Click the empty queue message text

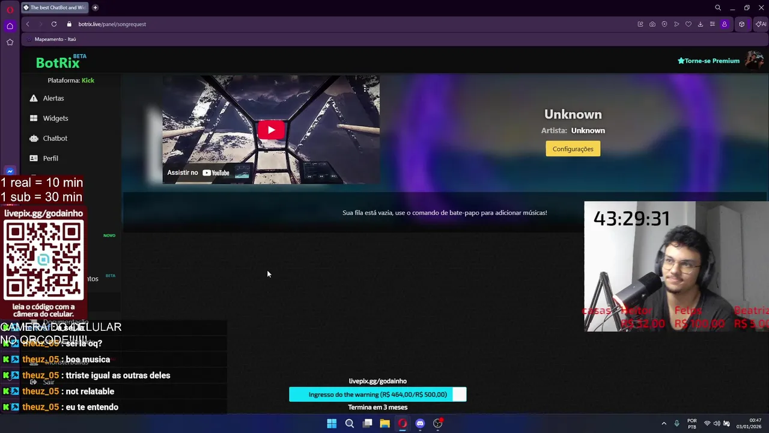(x=445, y=213)
